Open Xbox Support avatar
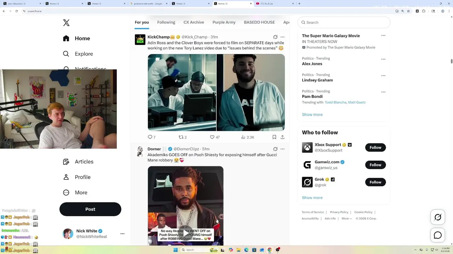 pyautogui.click(x=307, y=147)
